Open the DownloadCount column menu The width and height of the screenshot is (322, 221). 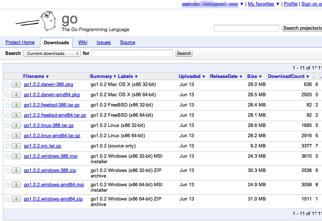click(x=288, y=76)
